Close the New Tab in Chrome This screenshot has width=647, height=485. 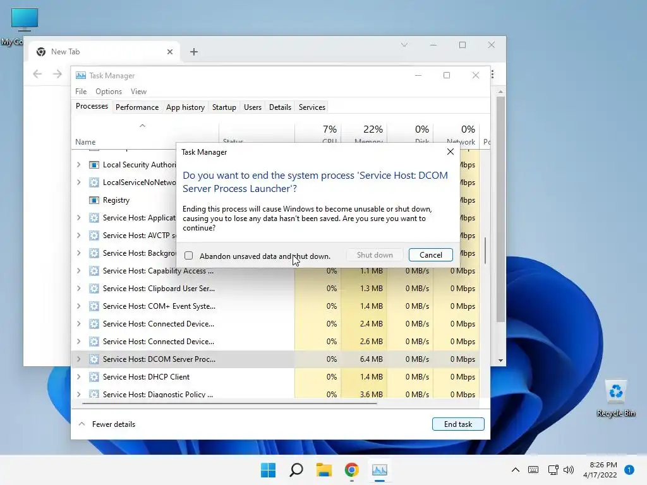click(x=169, y=52)
